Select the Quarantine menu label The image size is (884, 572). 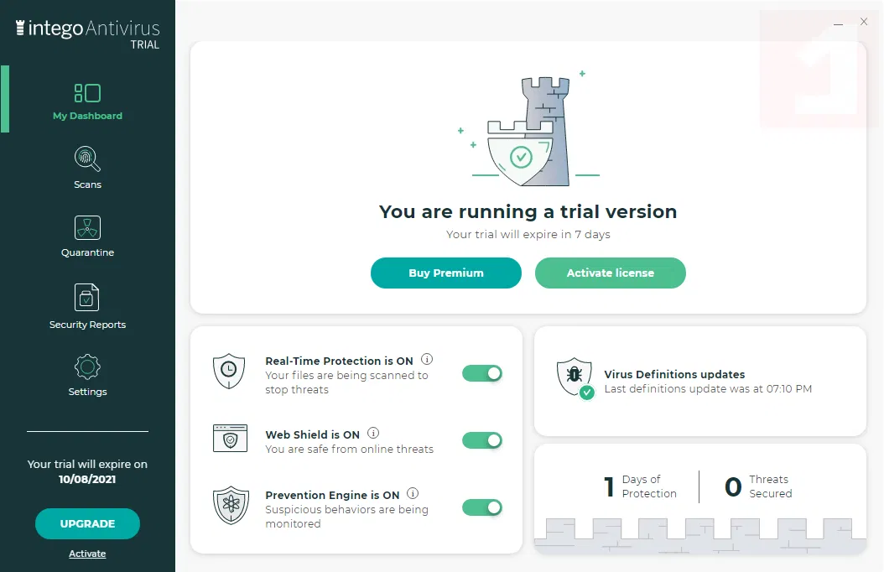coord(87,252)
